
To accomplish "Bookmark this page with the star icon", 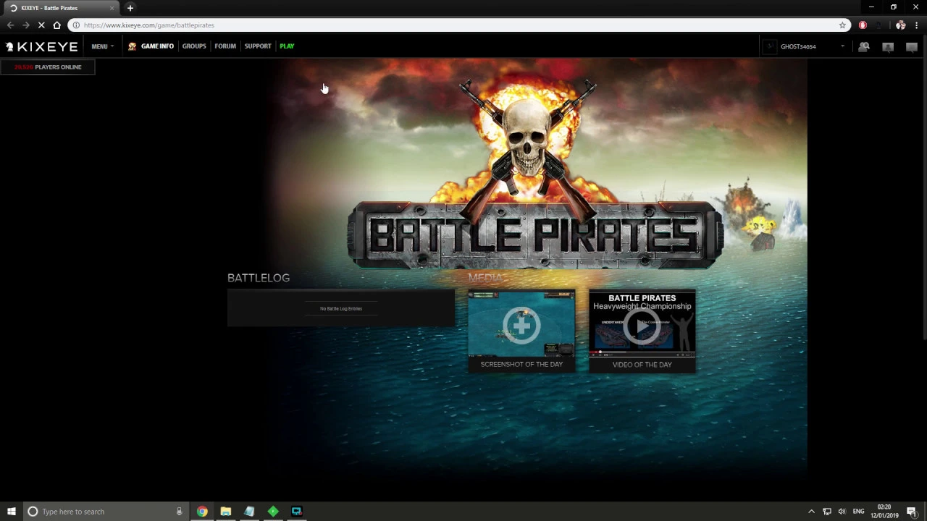I will point(842,25).
